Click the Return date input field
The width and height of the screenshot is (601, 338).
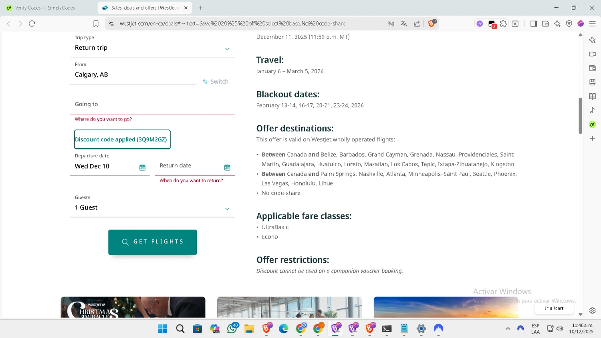pos(195,165)
